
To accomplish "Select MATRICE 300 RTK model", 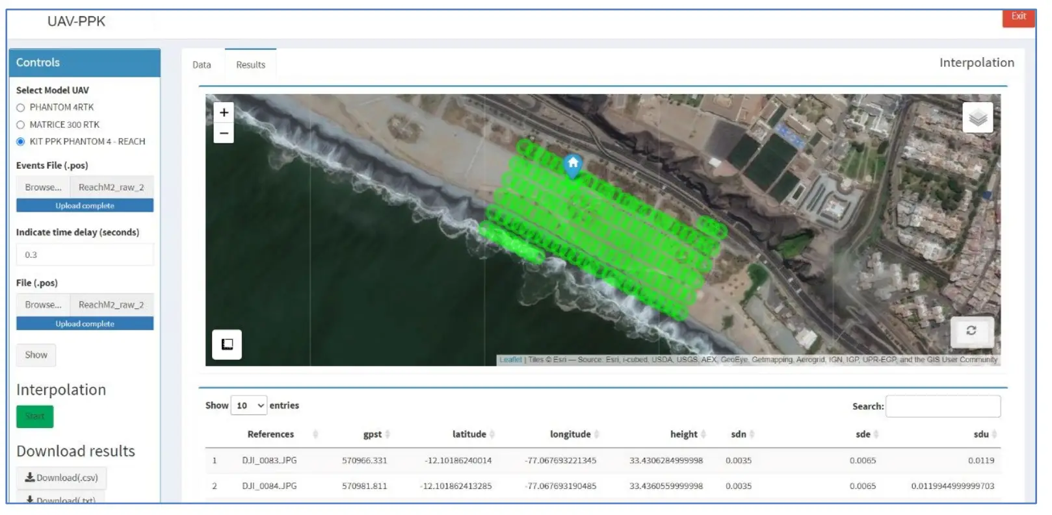I will (21, 125).
